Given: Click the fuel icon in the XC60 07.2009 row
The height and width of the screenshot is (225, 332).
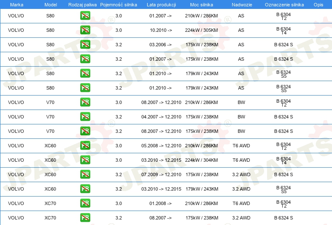Looking at the screenshot, I should [85, 174].
